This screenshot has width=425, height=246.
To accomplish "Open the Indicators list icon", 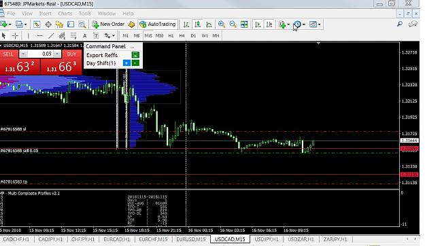I will (x=282, y=24).
